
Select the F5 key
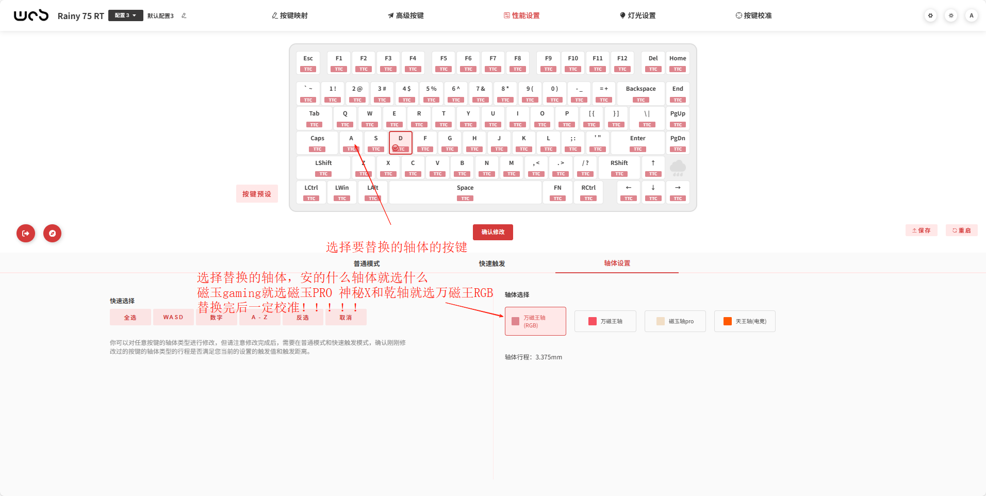pos(443,63)
